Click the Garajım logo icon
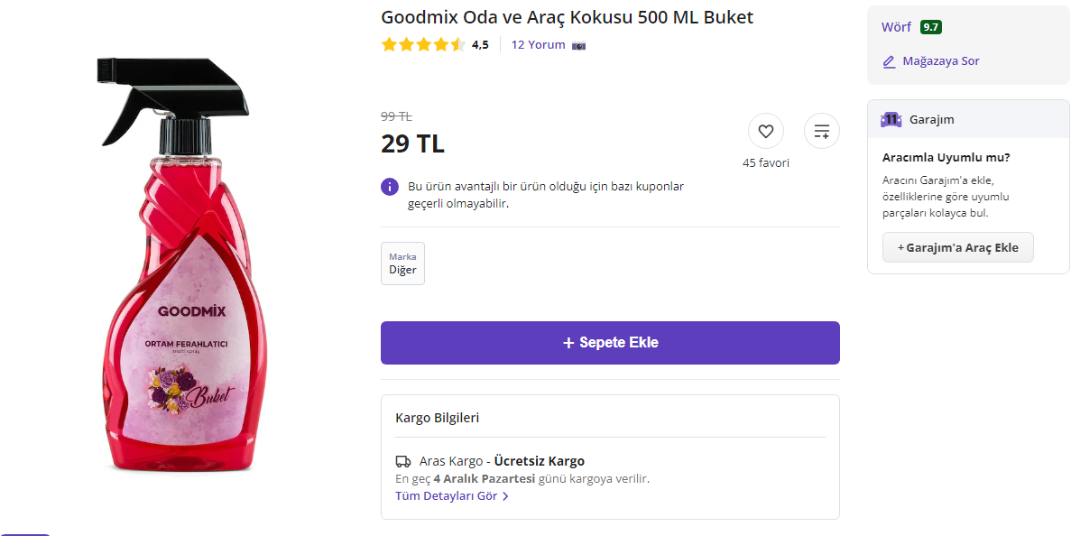1071x536 pixels. click(x=891, y=119)
